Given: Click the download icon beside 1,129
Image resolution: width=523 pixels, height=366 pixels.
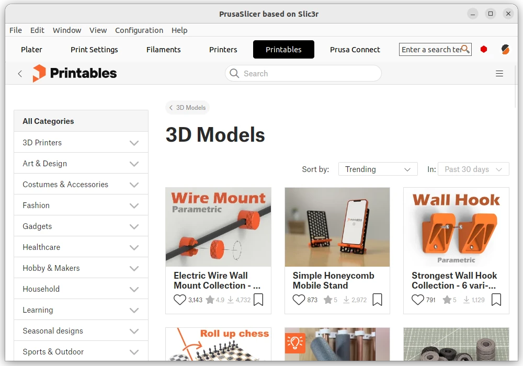Looking at the screenshot, I should click(x=467, y=300).
